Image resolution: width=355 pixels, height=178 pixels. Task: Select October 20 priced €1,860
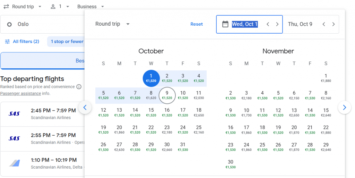119,130
